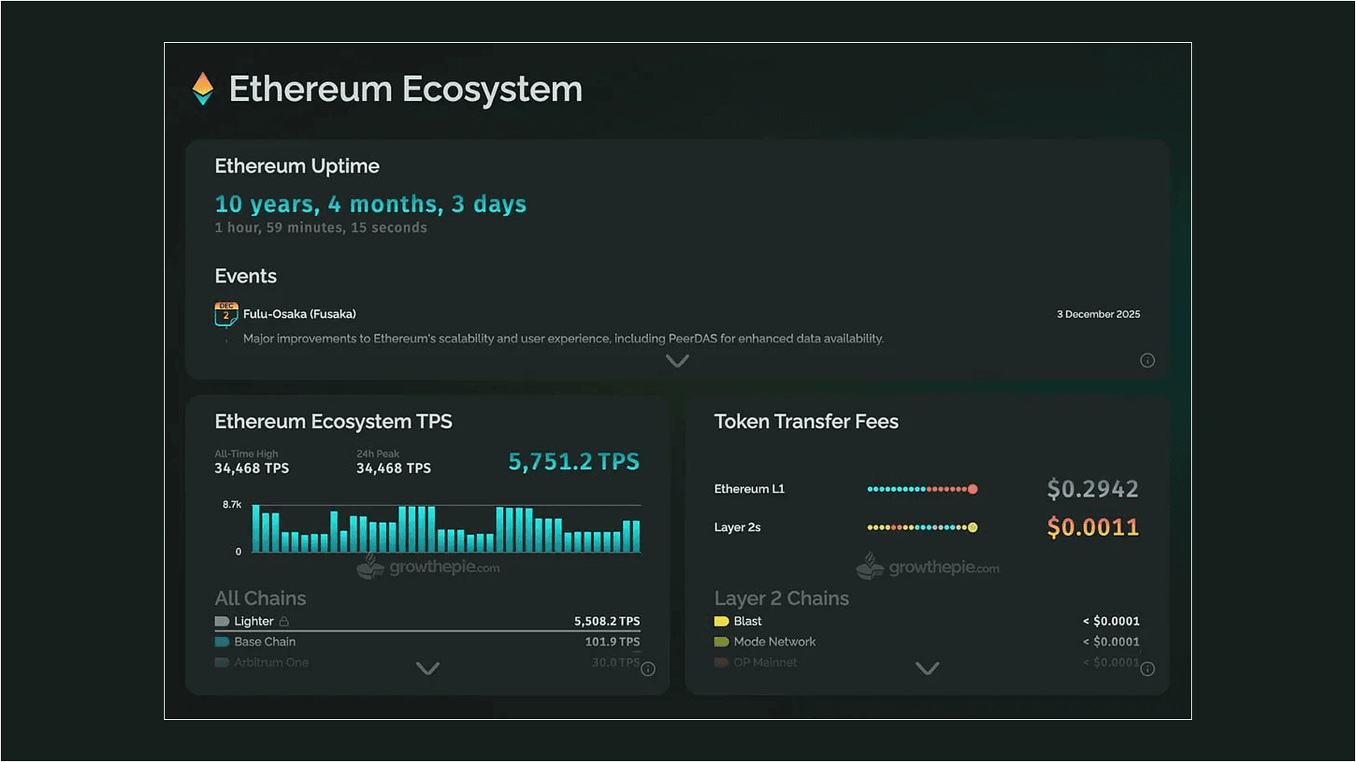Expand the All Chains list chevron
This screenshot has height=762, width=1356.
pyautogui.click(x=428, y=668)
